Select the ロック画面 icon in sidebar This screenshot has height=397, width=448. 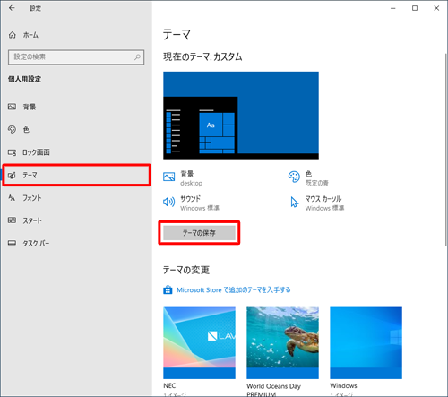click(12, 152)
